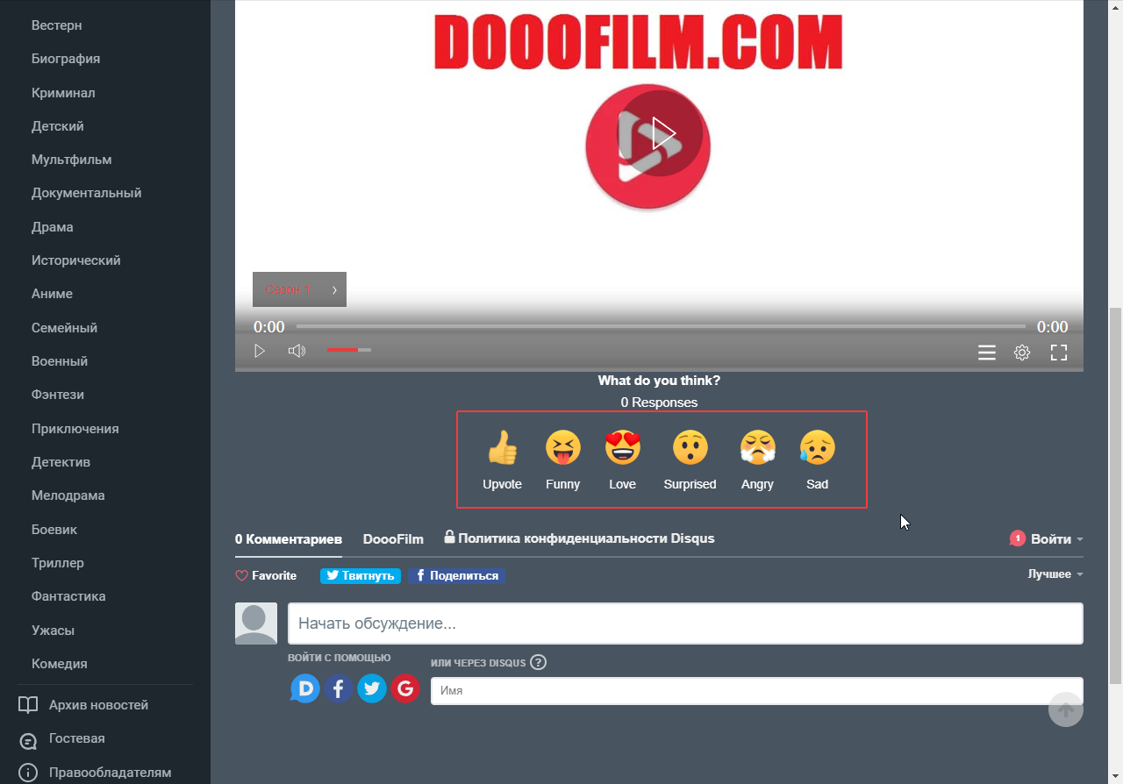1123x784 pixels.
Task: Click the Начать обсуждение comment field
Action: [685, 624]
